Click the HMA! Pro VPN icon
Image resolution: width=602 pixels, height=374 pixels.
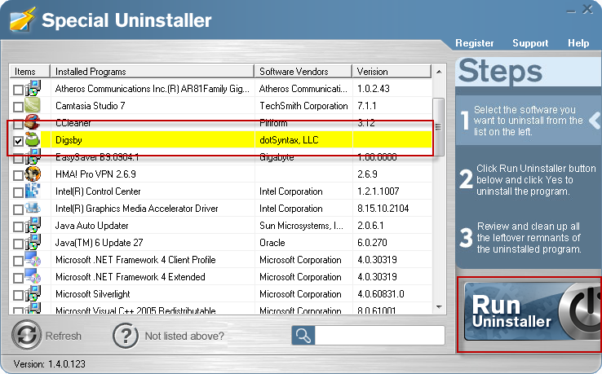click(x=33, y=174)
